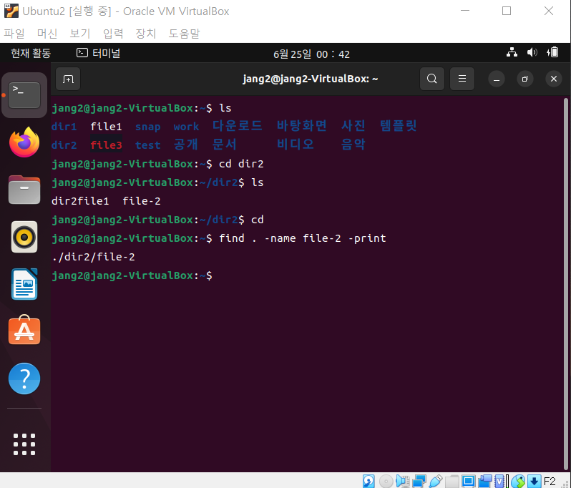Open the Help question mark icon

click(x=24, y=379)
